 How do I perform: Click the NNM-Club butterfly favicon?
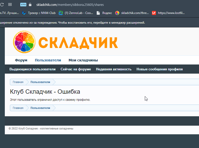point(24,13)
